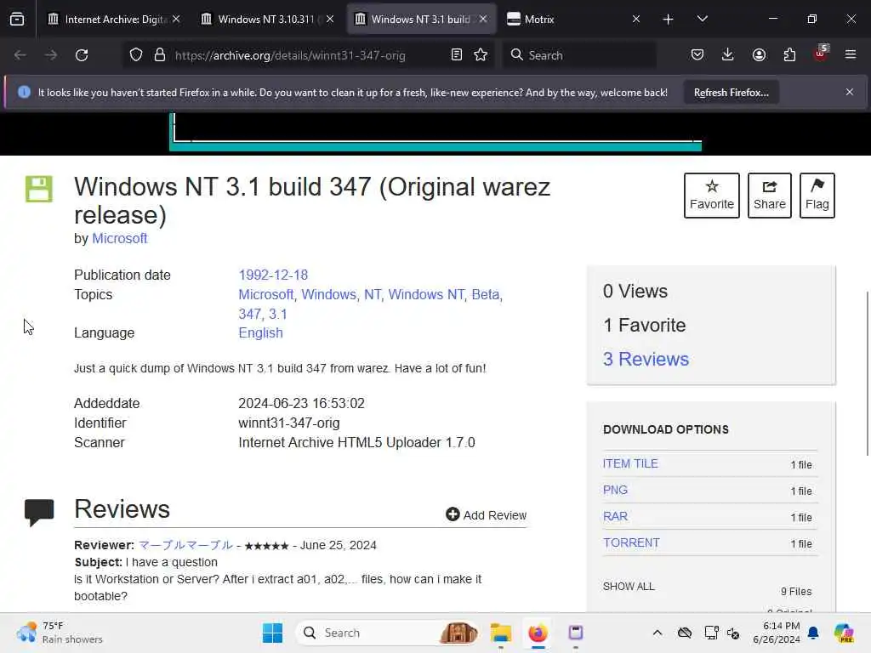Click the archive.org URL address bar

point(290,55)
